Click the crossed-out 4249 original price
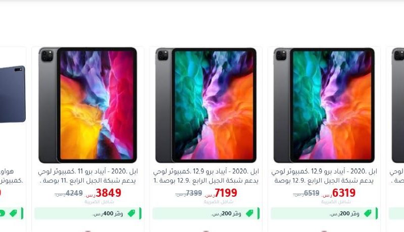This screenshot has height=232, width=404. [74, 193]
